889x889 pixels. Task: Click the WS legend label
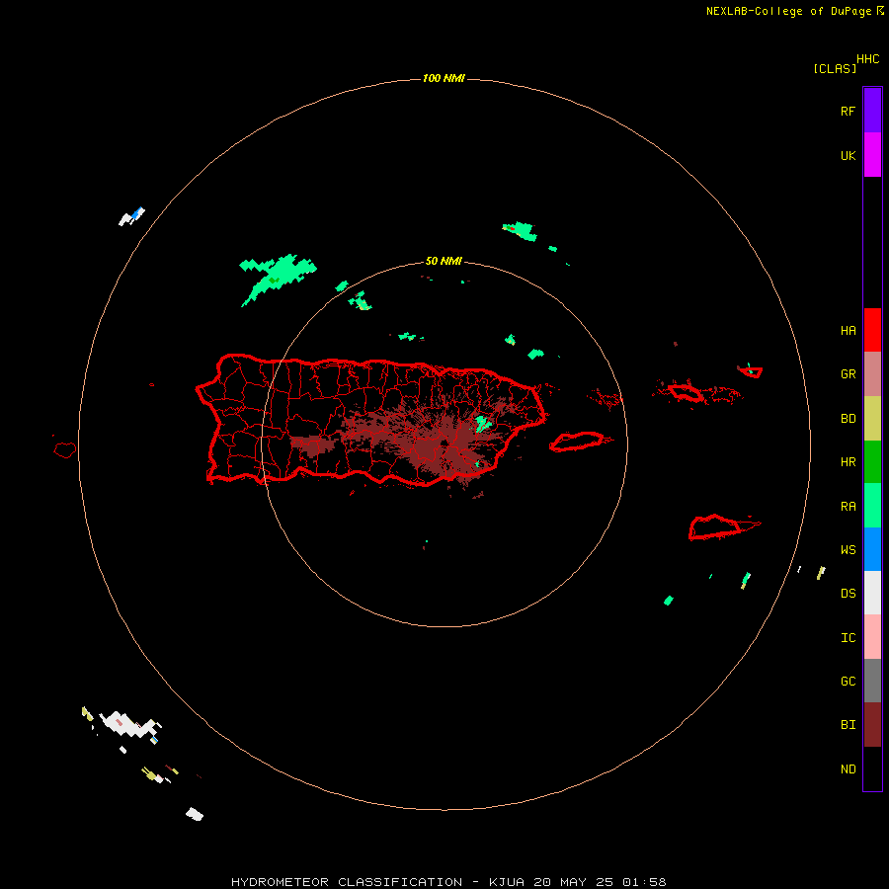tap(848, 550)
